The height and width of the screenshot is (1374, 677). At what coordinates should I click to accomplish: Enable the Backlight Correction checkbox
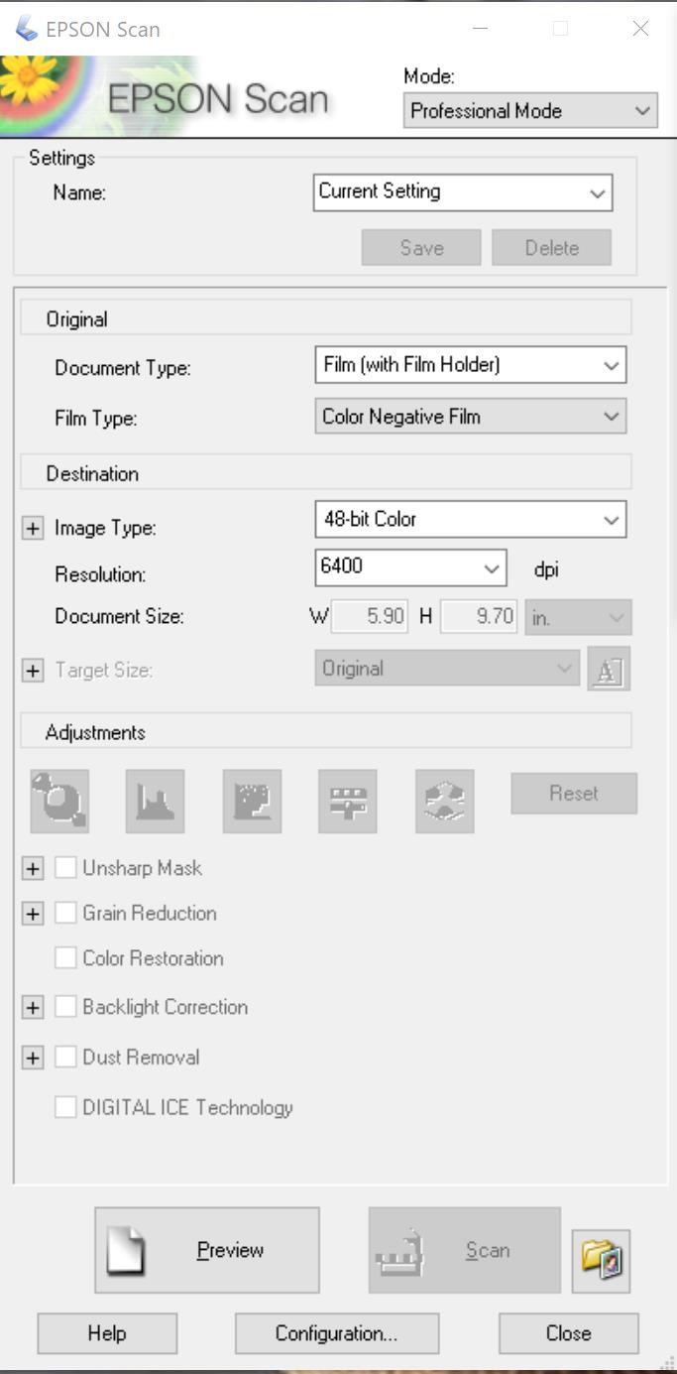pyautogui.click(x=65, y=1007)
